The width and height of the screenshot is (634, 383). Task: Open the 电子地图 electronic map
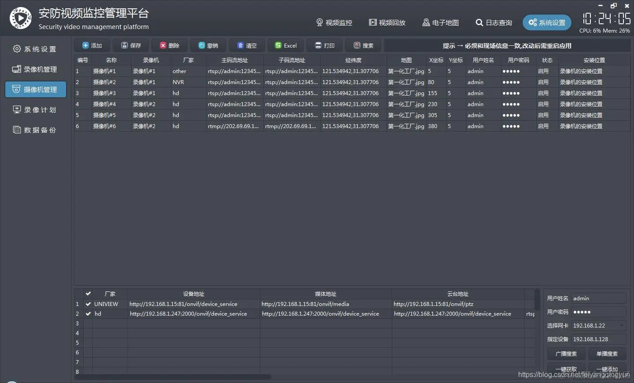click(x=440, y=22)
